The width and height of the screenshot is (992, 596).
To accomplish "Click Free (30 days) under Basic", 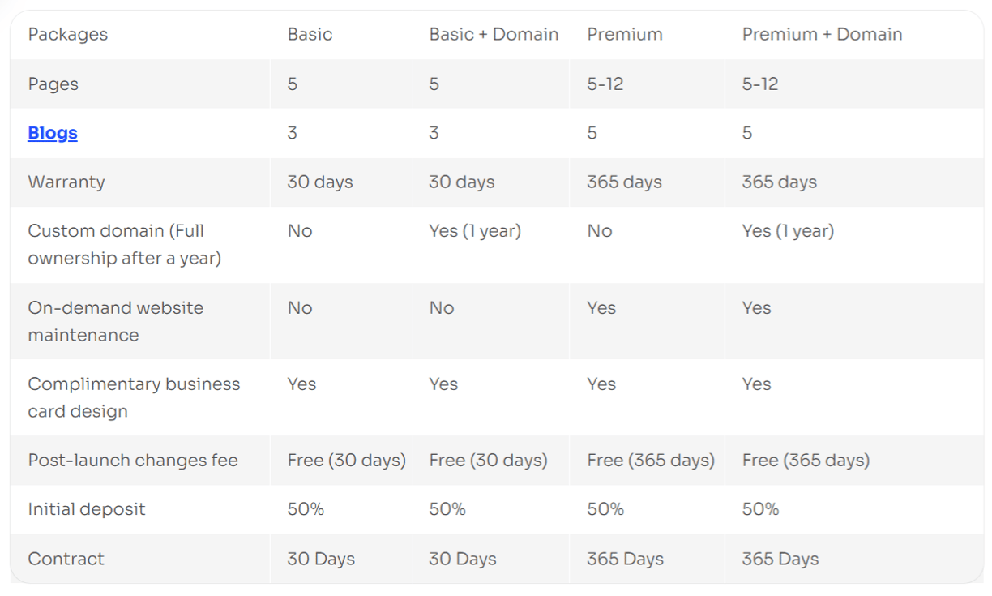I will (347, 460).
